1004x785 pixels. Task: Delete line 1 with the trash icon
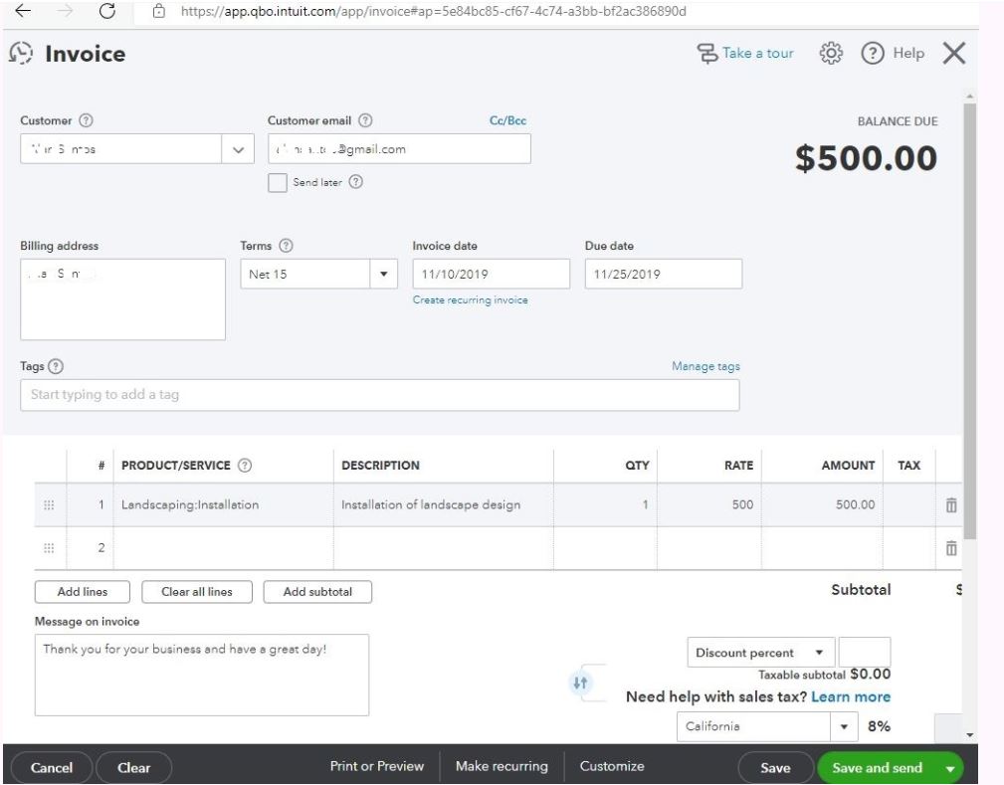click(951, 505)
